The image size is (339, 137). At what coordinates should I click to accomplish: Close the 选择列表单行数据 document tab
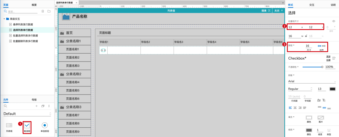[x=77, y=2]
